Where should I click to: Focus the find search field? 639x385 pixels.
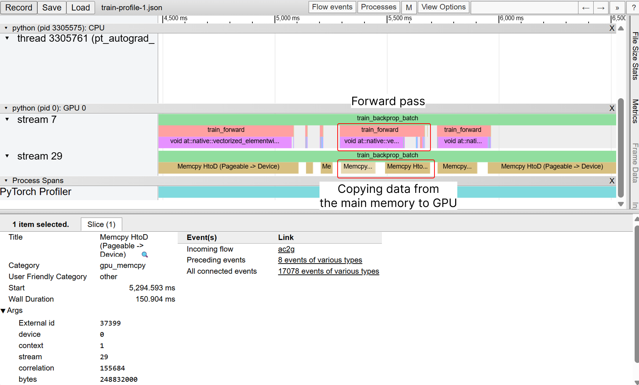tap(524, 8)
